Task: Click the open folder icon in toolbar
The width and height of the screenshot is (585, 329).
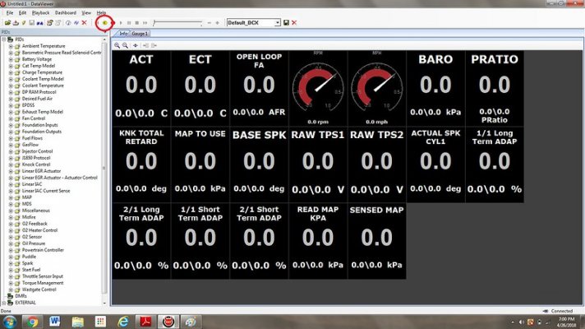Action: pyautogui.click(x=7, y=23)
